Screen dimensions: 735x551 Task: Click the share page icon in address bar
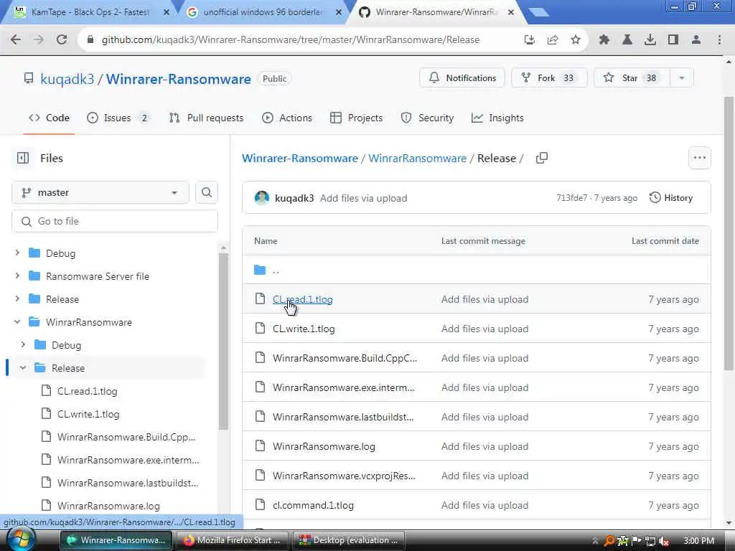pyautogui.click(x=553, y=40)
